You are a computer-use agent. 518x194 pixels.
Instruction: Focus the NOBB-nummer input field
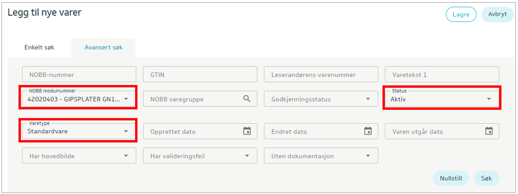pos(79,74)
